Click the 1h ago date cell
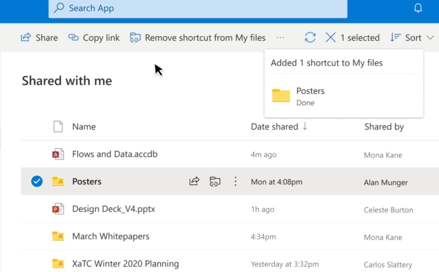Viewport: 439px width, 272px height. [x=263, y=210]
